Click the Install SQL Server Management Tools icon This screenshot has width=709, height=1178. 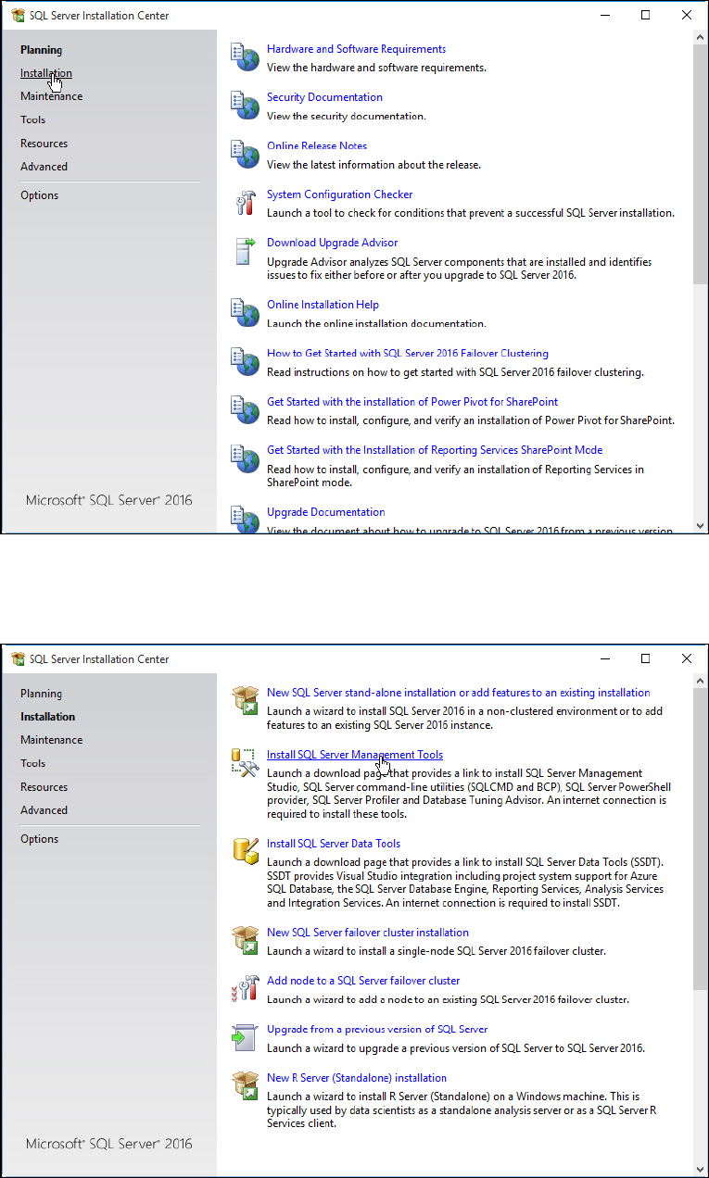pos(245,762)
